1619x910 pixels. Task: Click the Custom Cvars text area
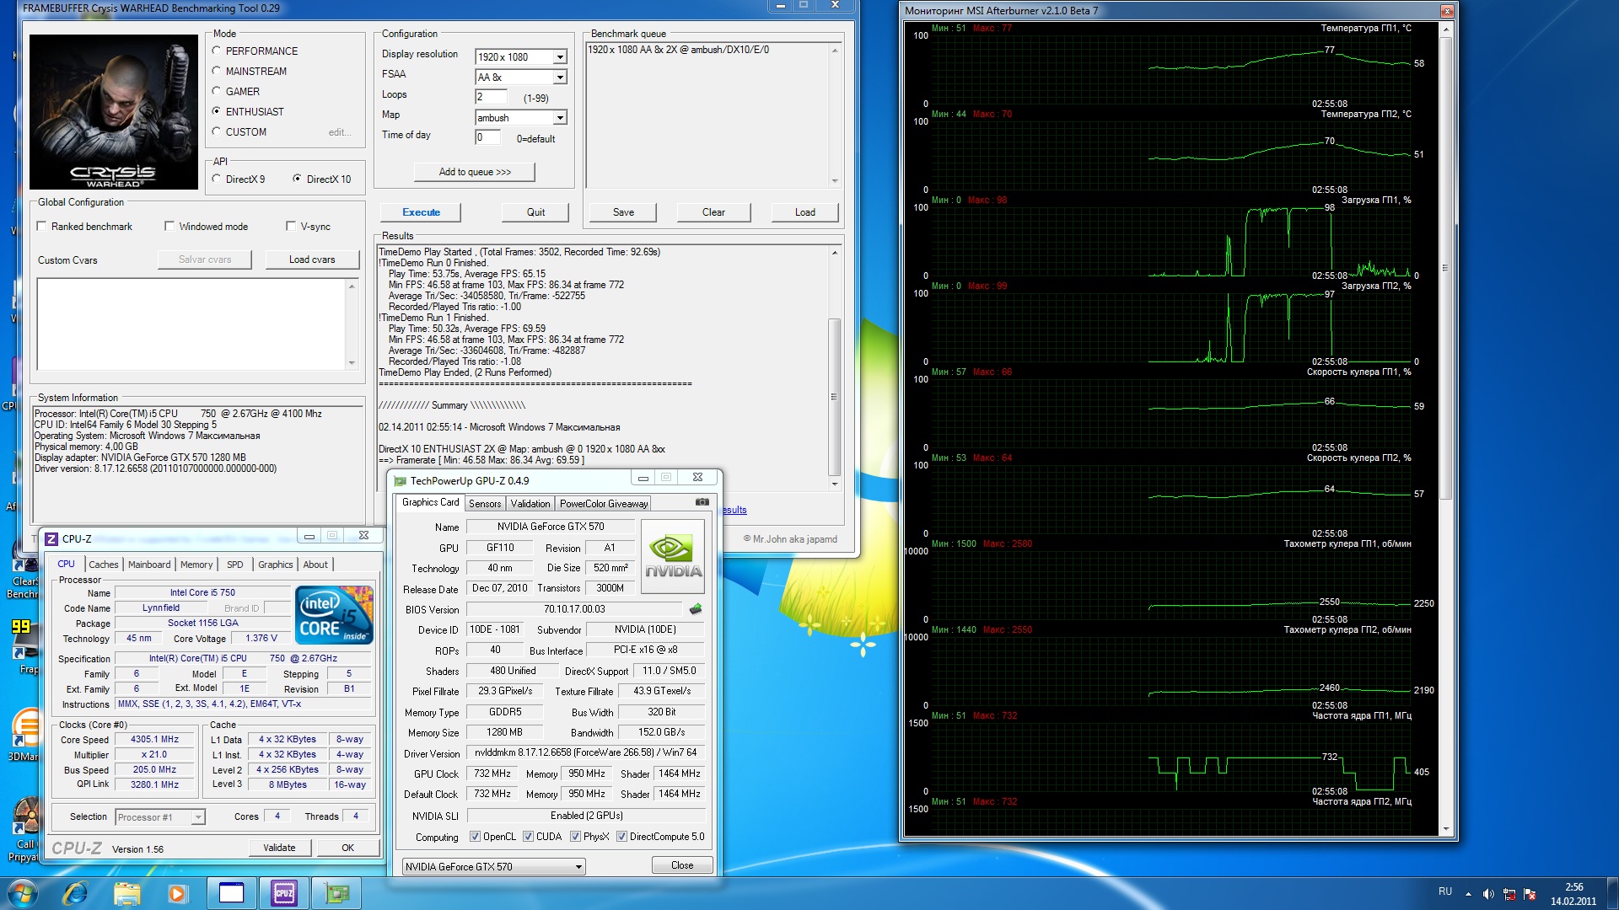[191, 324]
